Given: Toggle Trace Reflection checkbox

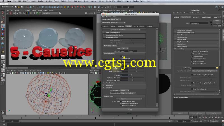Looking at the screenshot, I should (192, 56).
